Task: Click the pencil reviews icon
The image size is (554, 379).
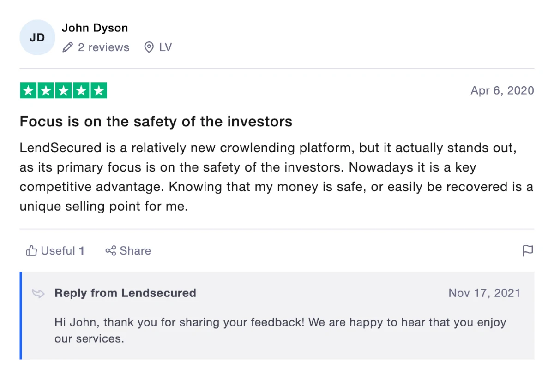Action: 67,47
